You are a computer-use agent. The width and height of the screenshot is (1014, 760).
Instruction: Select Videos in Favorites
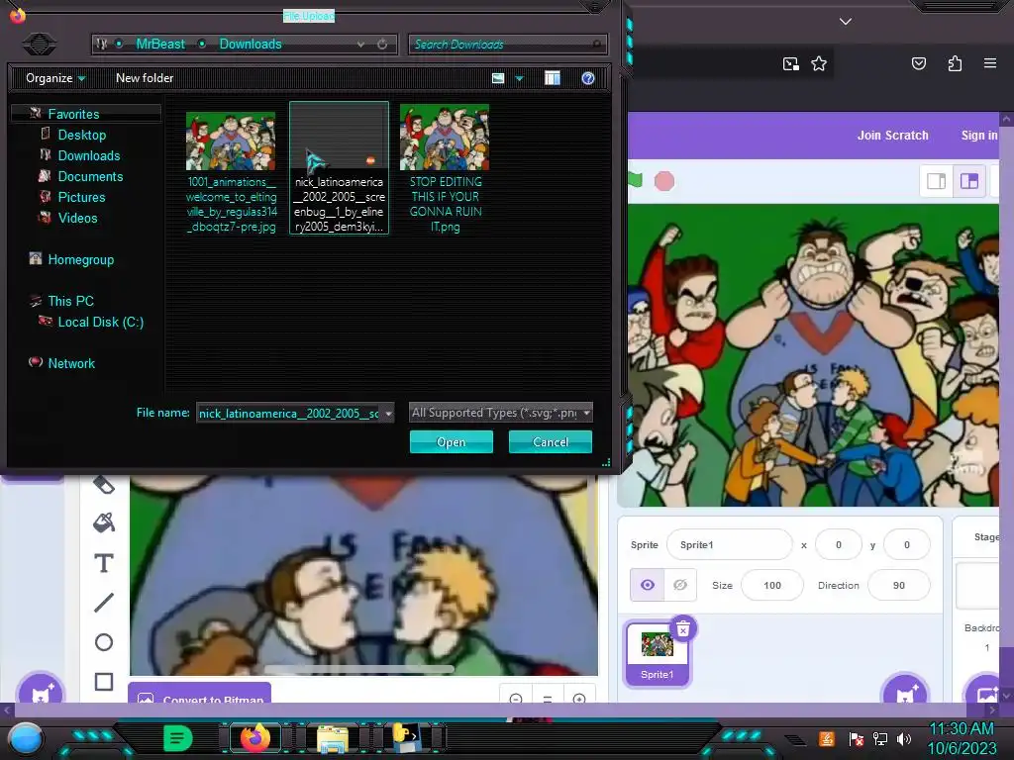(x=77, y=217)
